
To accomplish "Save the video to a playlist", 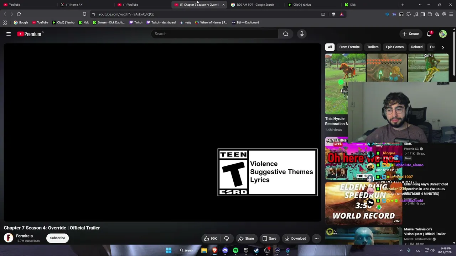I will point(269,239).
